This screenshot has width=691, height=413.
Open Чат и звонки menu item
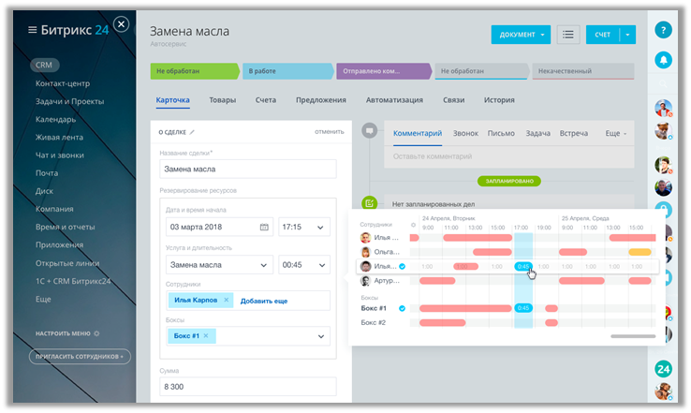[x=60, y=155]
